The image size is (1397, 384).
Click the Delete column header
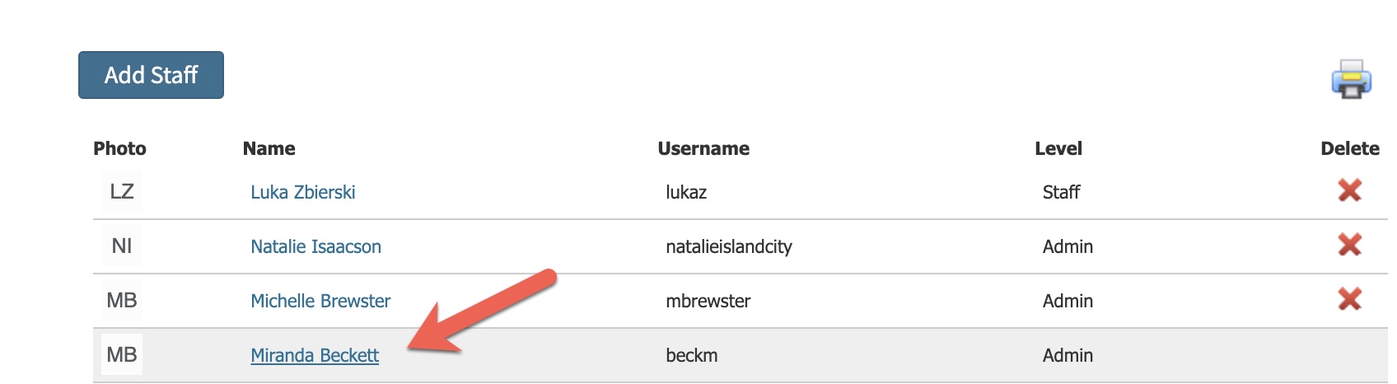tap(1350, 148)
